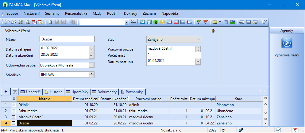This screenshot has width=305, height=133.
Task: Click browse button next to Odpovědná osoba
Action: (x=91, y=65)
